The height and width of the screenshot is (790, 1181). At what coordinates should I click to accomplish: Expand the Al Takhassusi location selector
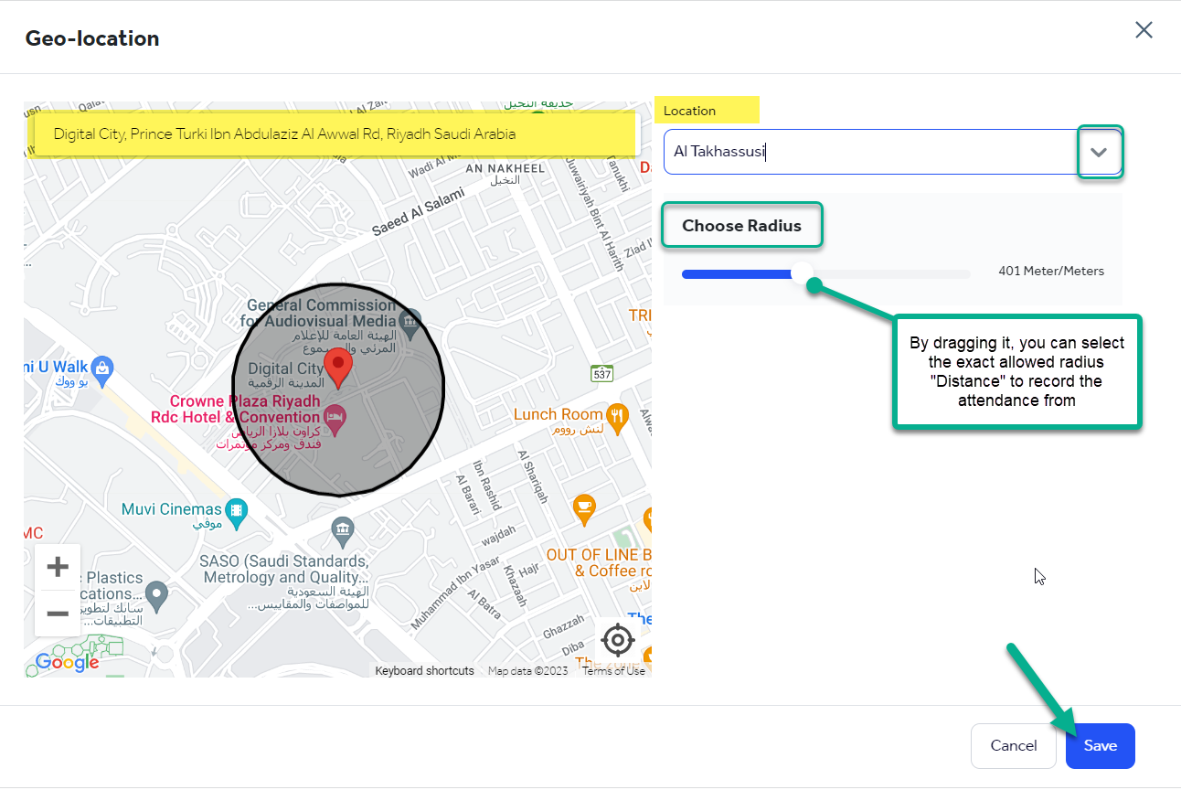tap(1100, 152)
